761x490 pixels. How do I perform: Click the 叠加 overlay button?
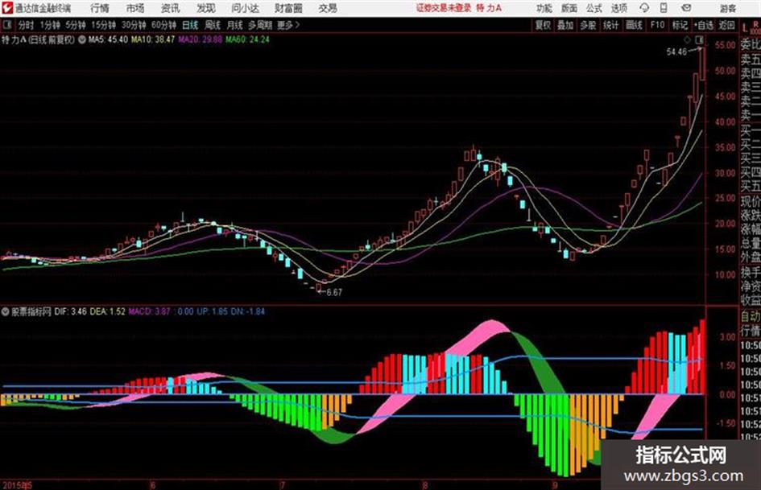[565, 25]
